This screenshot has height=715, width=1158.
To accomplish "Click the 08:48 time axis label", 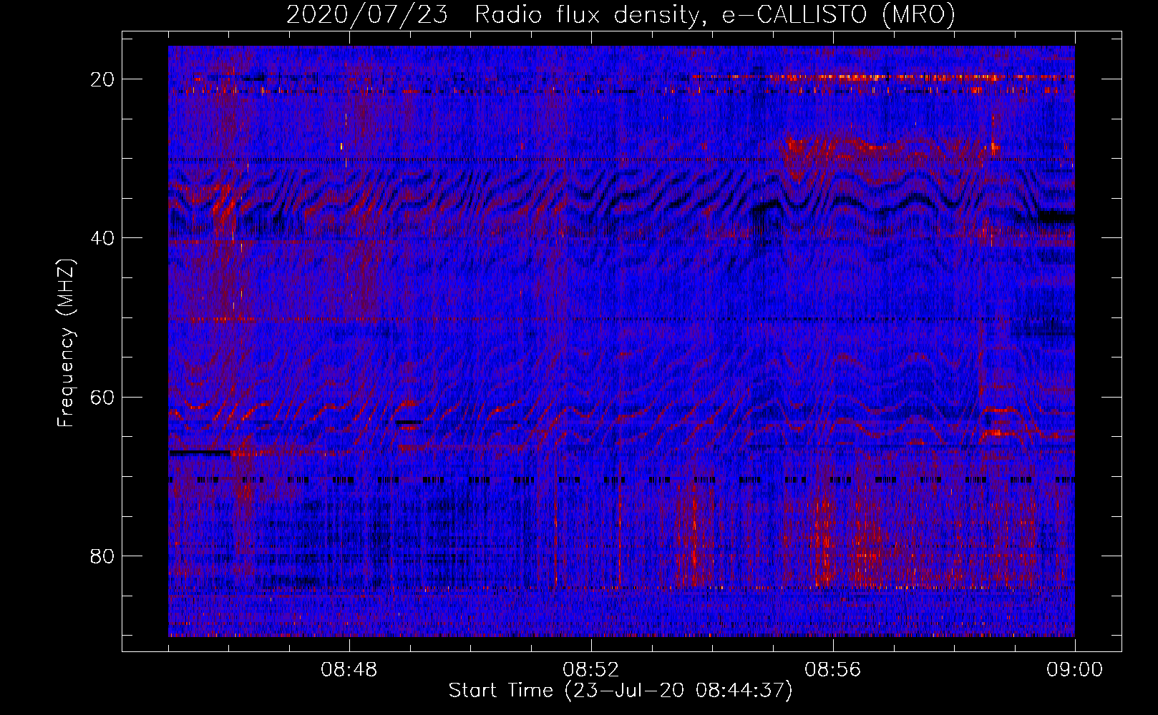I will 349,670.
